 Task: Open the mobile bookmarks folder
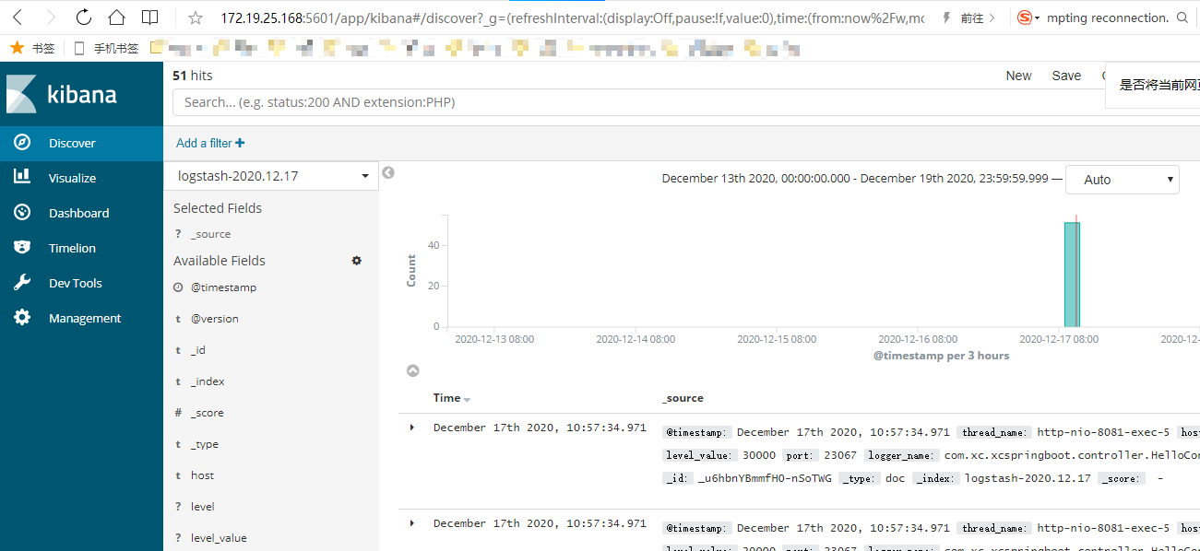105,48
